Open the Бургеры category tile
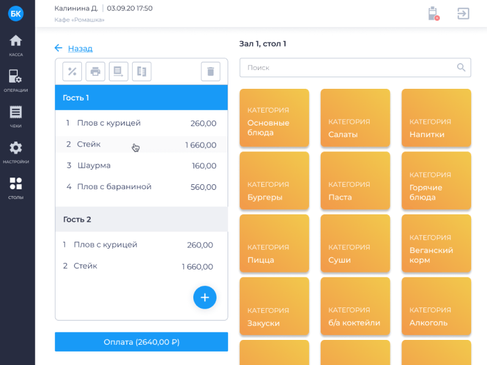This screenshot has width=487, height=365. [274, 181]
